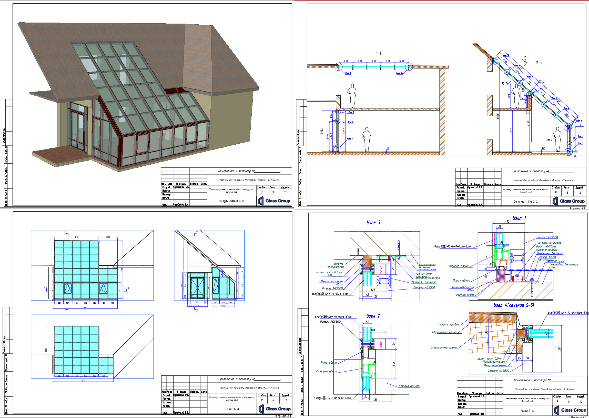Click the sheet number '8' in the Узлы title block
Viewport: 589px width, 418px height.
[569, 402]
